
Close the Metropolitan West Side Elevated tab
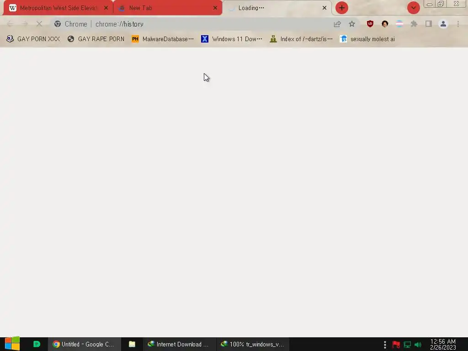click(106, 8)
